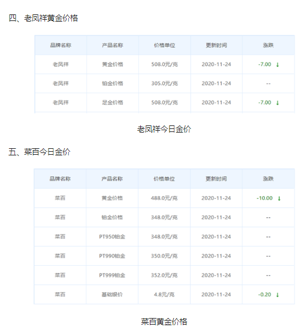Click the green down arrow beside the first -7.00

[277, 65]
